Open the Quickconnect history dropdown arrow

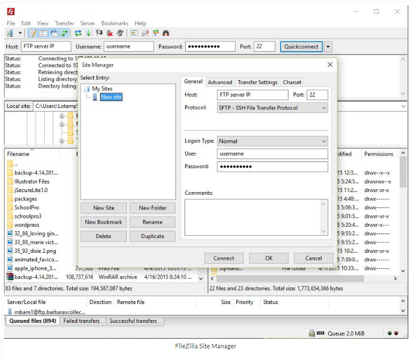[x=328, y=47]
